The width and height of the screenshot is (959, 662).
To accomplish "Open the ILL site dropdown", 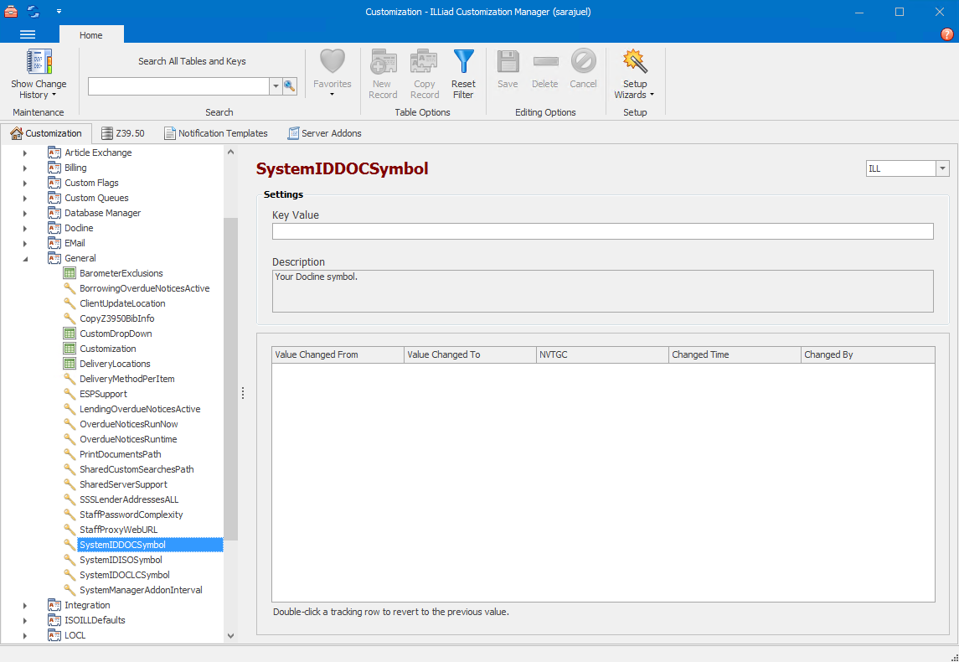I will tap(941, 168).
